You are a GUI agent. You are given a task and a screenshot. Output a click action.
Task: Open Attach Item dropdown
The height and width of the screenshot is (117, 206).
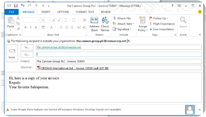coord(123,24)
